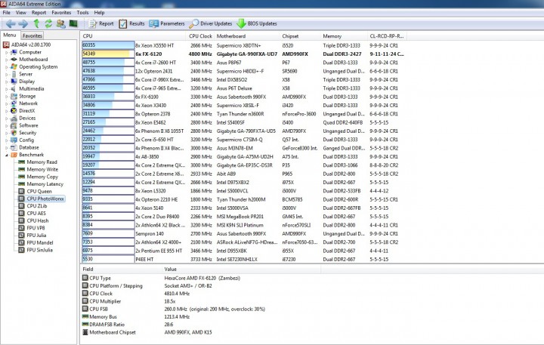Refresh using the green arrows icon

click(x=48, y=23)
